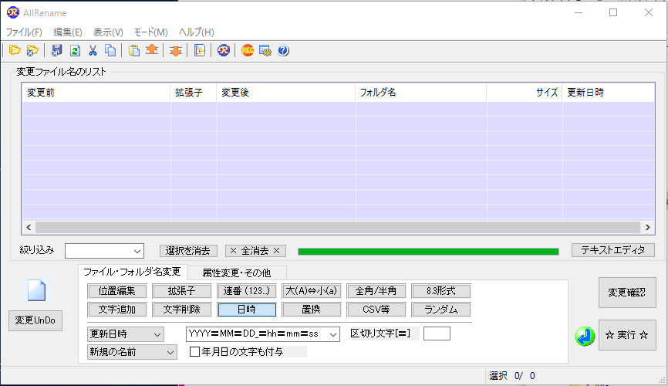
Task: Click the green refresh arrows icon
Action: [75, 50]
